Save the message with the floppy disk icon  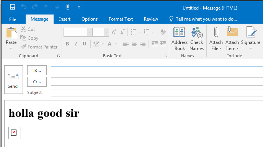coord(13,7)
